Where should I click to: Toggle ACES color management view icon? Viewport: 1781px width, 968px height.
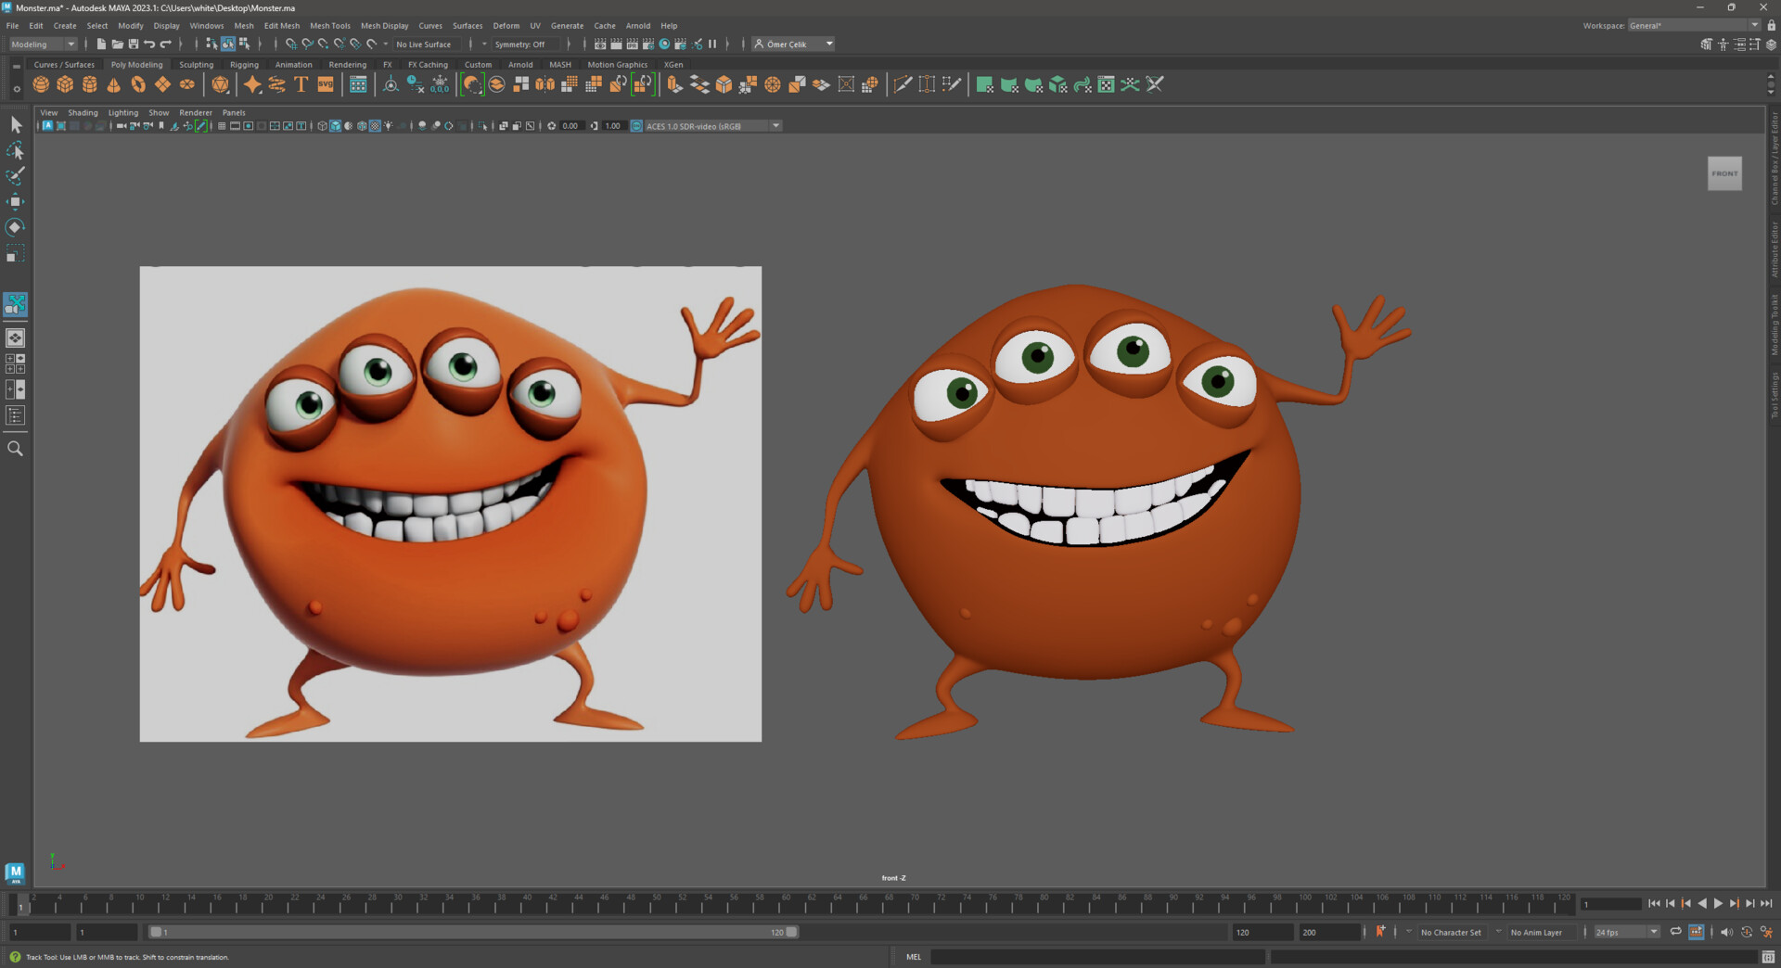tap(636, 126)
